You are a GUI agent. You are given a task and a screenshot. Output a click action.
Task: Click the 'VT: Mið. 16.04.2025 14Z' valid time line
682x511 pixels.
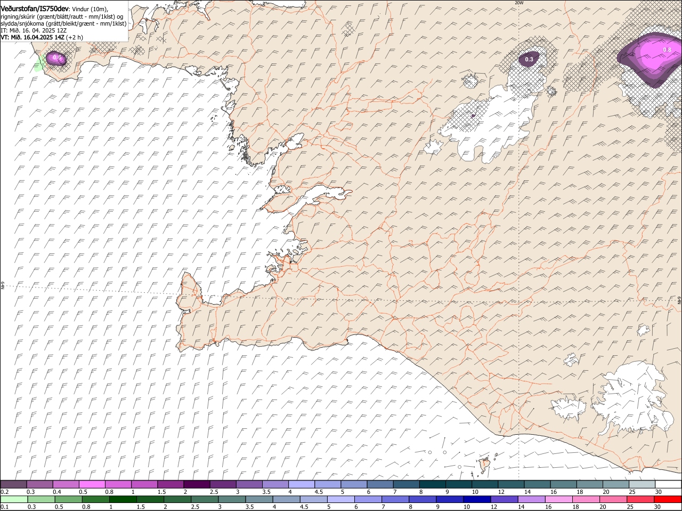pyautogui.click(x=33, y=37)
